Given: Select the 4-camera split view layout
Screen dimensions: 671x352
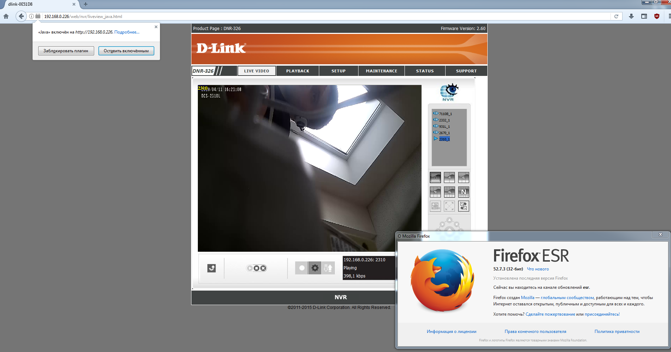Looking at the screenshot, I should pyautogui.click(x=449, y=177).
